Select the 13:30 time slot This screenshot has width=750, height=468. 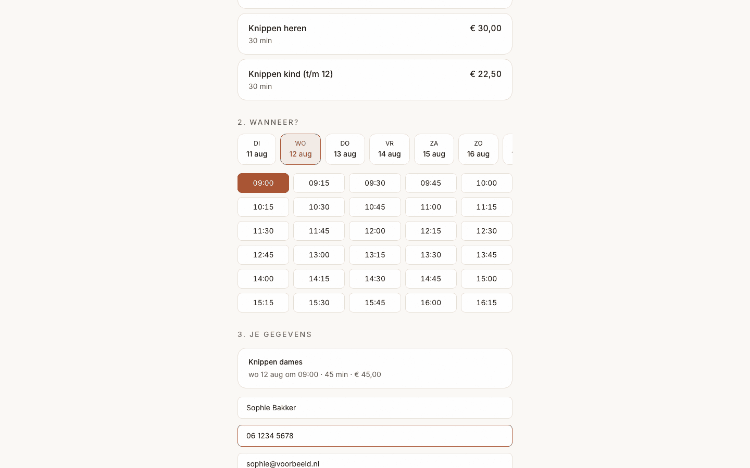(431, 255)
